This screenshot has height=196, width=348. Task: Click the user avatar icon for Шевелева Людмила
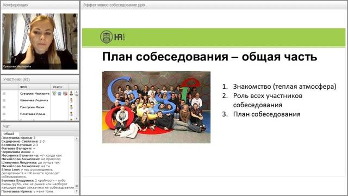(x=71, y=100)
